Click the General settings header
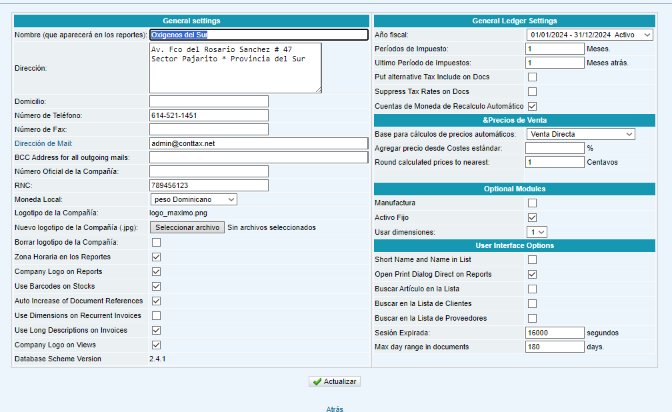672x412 pixels. click(191, 21)
